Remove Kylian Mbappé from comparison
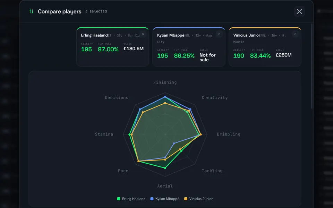Screen dimensions: 333x208 click(x=219, y=34)
